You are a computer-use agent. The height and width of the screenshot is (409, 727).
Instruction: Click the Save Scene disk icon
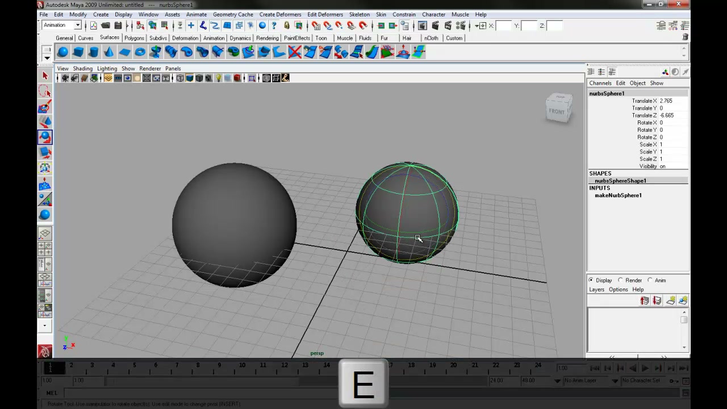coord(118,26)
